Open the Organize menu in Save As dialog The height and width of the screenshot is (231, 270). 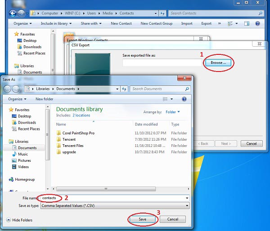[17, 99]
